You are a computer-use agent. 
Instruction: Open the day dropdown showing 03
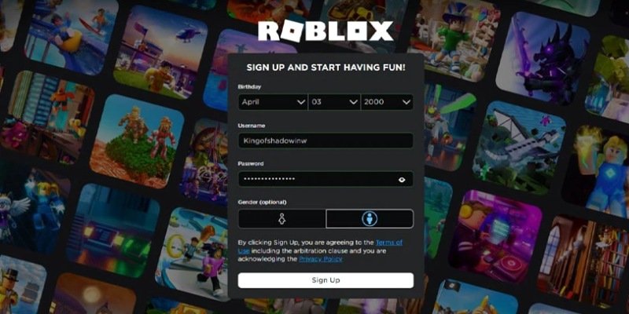[x=334, y=102]
